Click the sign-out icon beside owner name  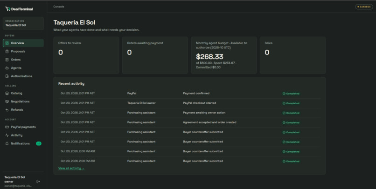[38, 182]
